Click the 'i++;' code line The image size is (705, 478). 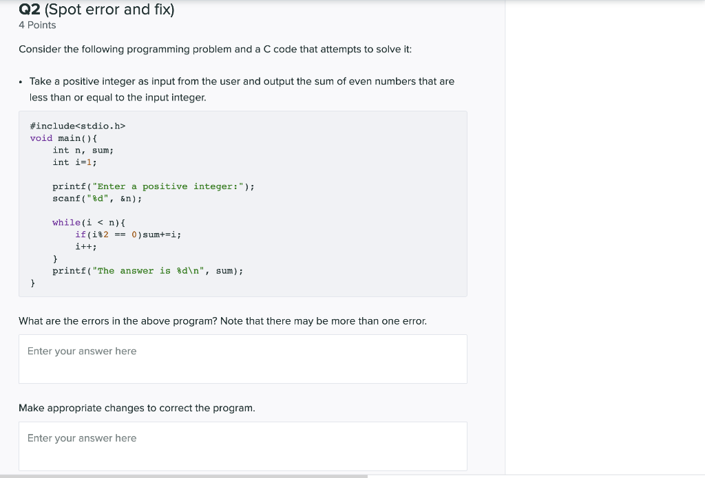click(86, 247)
